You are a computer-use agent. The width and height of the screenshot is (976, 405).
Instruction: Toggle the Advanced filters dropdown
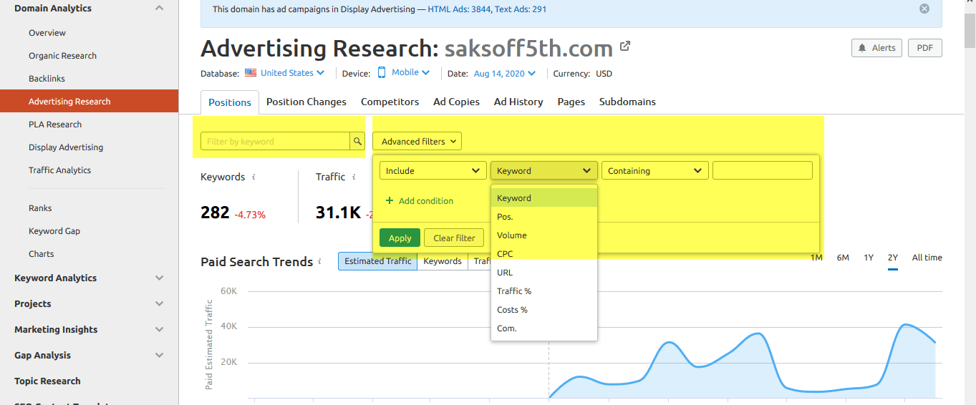tap(417, 141)
